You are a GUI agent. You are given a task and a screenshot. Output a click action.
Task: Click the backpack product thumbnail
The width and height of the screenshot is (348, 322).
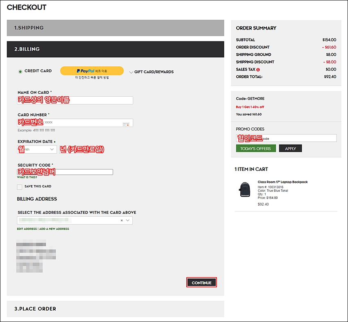click(244, 189)
